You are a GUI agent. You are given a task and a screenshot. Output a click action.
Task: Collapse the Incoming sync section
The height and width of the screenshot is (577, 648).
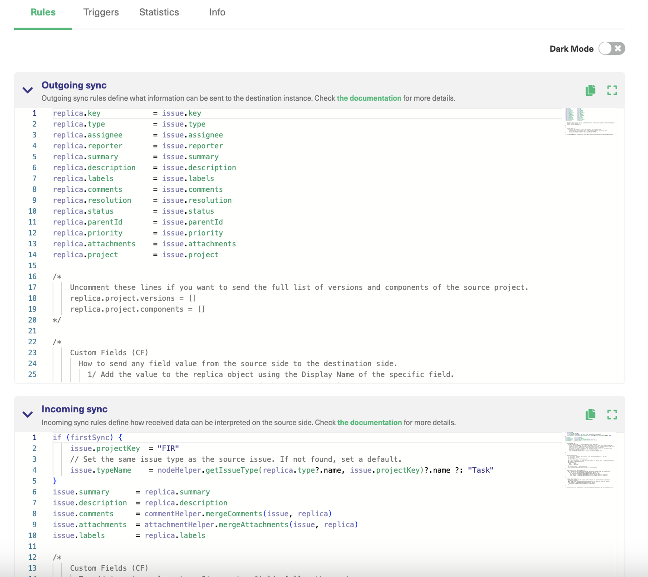pos(27,414)
